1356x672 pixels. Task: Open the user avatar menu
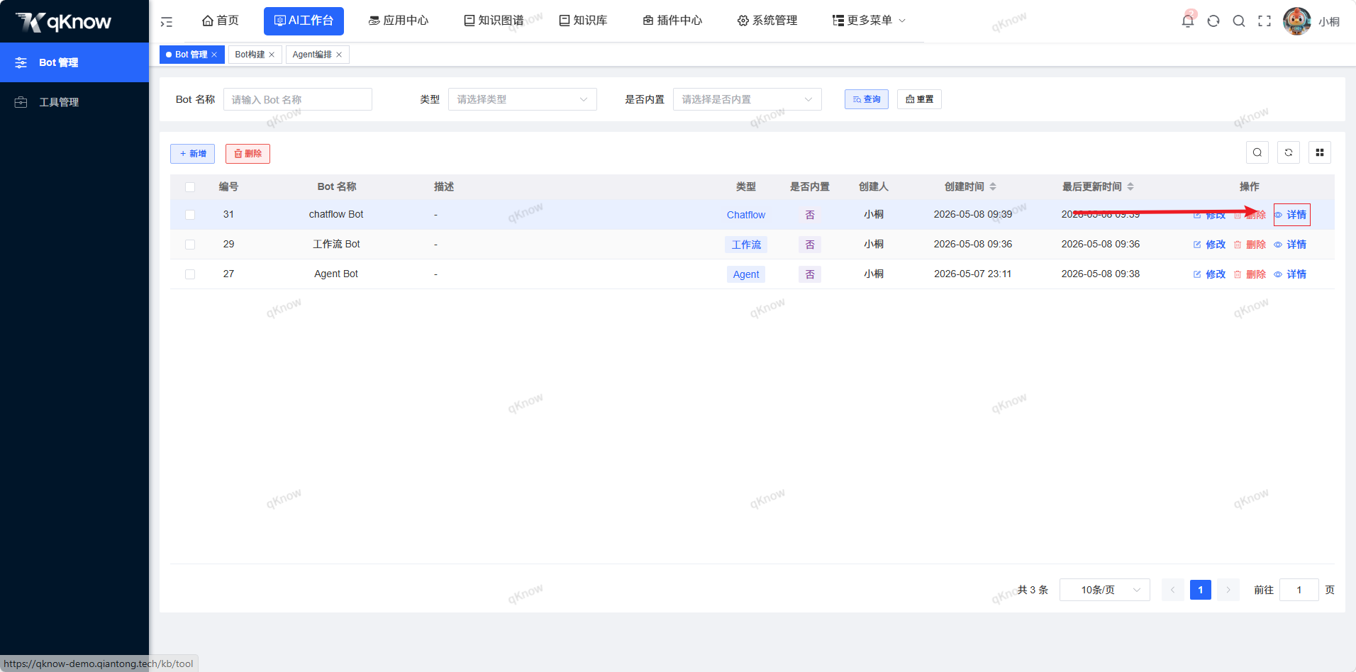tap(1297, 21)
